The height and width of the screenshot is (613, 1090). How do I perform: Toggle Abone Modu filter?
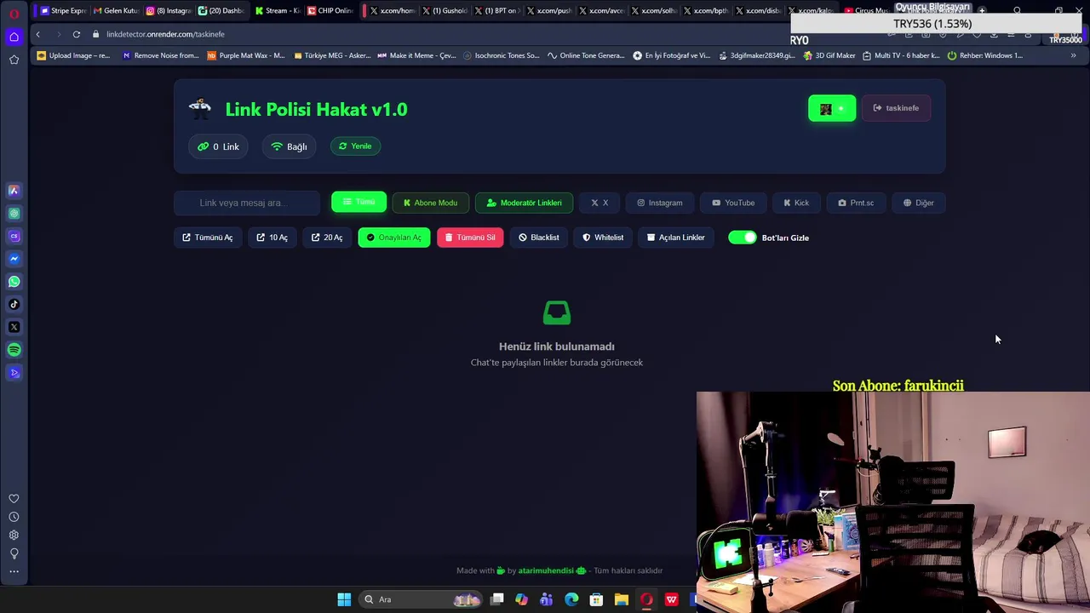(430, 203)
